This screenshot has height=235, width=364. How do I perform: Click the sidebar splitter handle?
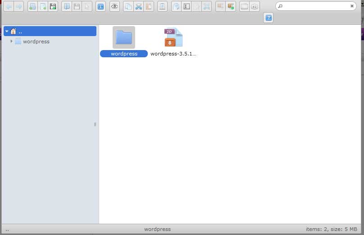tap(95, 124)
